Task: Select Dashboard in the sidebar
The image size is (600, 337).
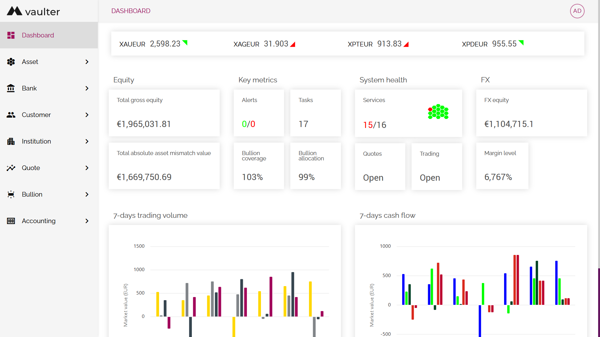Action: tap(49, 35)
